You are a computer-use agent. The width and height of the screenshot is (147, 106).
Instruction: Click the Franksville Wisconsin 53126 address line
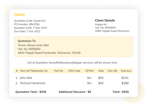[x=49, y=53]
